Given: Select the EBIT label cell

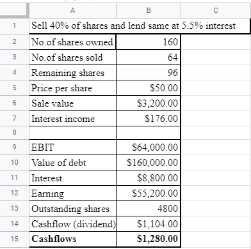Looking at the screenshot, I should (x=72, y=147).
